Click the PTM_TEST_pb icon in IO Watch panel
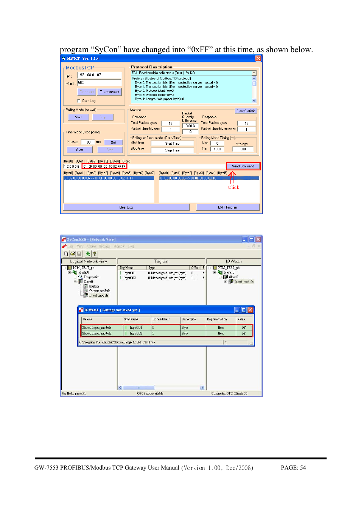The image size is (361, 510). click(215, 268)
